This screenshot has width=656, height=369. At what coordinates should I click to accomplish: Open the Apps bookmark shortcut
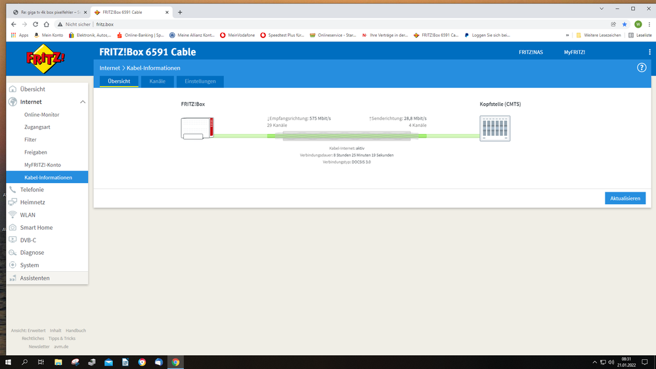[20, 35]
